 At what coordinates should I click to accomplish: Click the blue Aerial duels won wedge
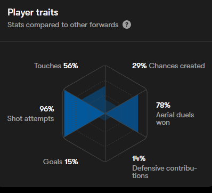(x=127, y=114)
